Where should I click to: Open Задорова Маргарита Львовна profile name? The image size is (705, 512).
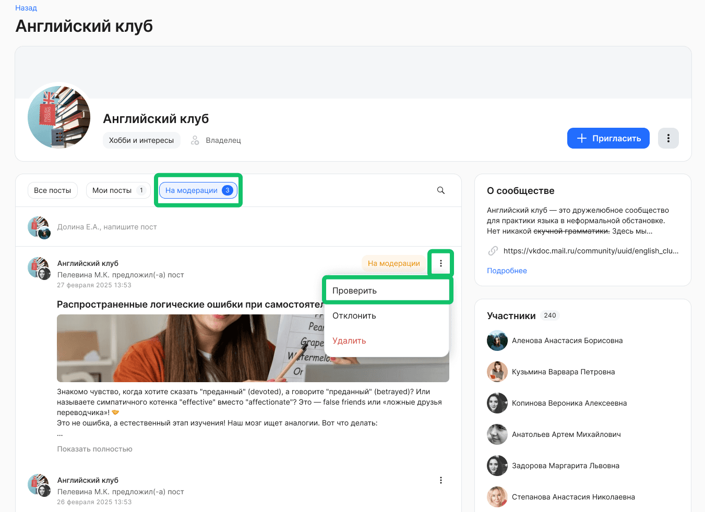point(566,466)
